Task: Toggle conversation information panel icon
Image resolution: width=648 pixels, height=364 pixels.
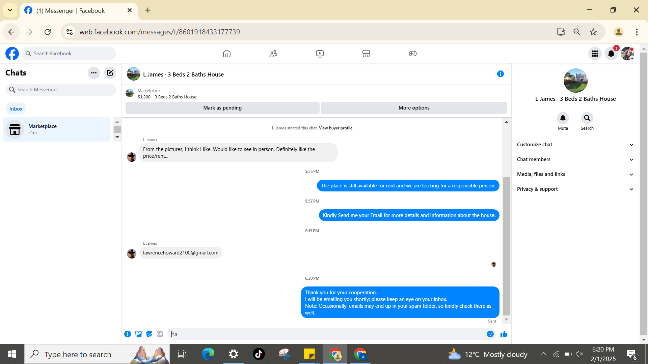Action: pos(500,74)
